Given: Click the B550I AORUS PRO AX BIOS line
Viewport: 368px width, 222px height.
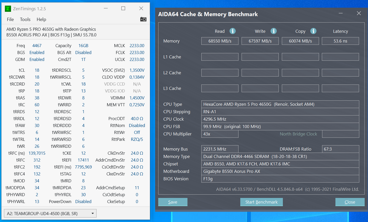Looking at the screenshot, I should click(x=52, y=35).
